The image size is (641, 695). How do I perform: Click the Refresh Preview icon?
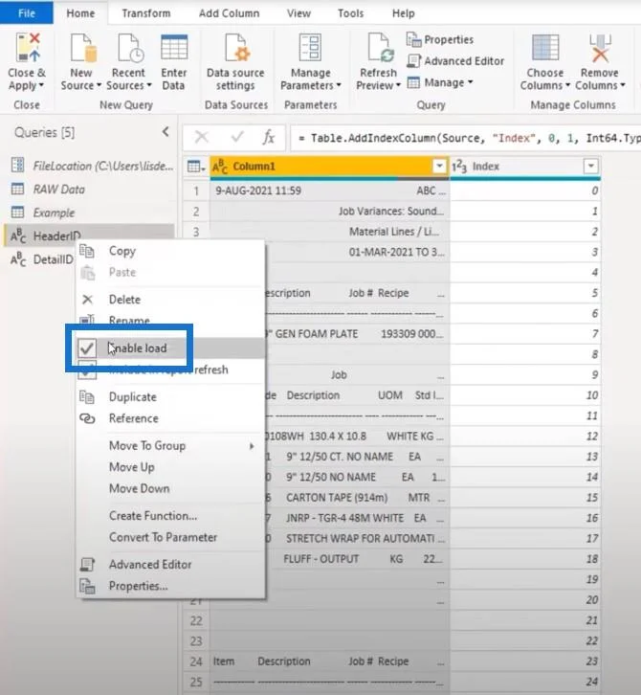click(x=380, y=48)
